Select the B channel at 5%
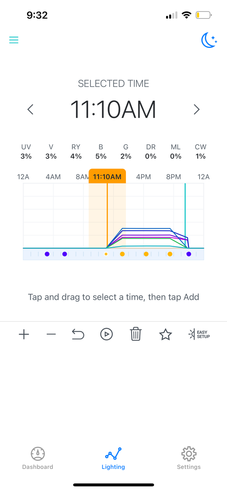 [x=101, y=151]
